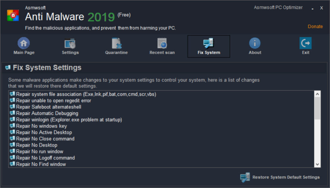Image resolution: width=330 pixels, height=188 pixels.
Task: Switch to the Quarantine tab label
Action: click(x=116, y=52)
